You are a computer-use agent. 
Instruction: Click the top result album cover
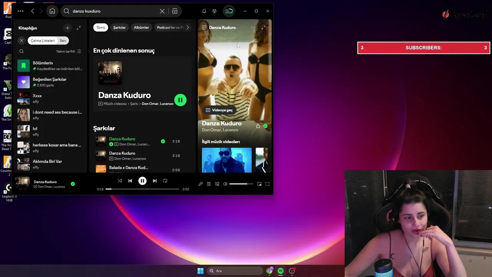click(110, 73)
